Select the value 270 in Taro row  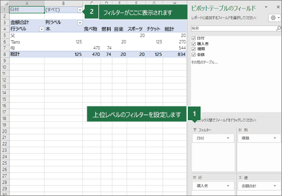coord(175,42)
